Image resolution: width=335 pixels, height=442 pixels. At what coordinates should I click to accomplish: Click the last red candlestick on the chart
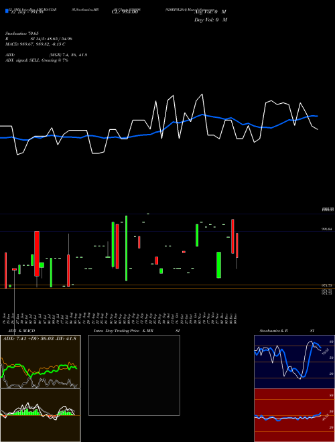(237, 245)
